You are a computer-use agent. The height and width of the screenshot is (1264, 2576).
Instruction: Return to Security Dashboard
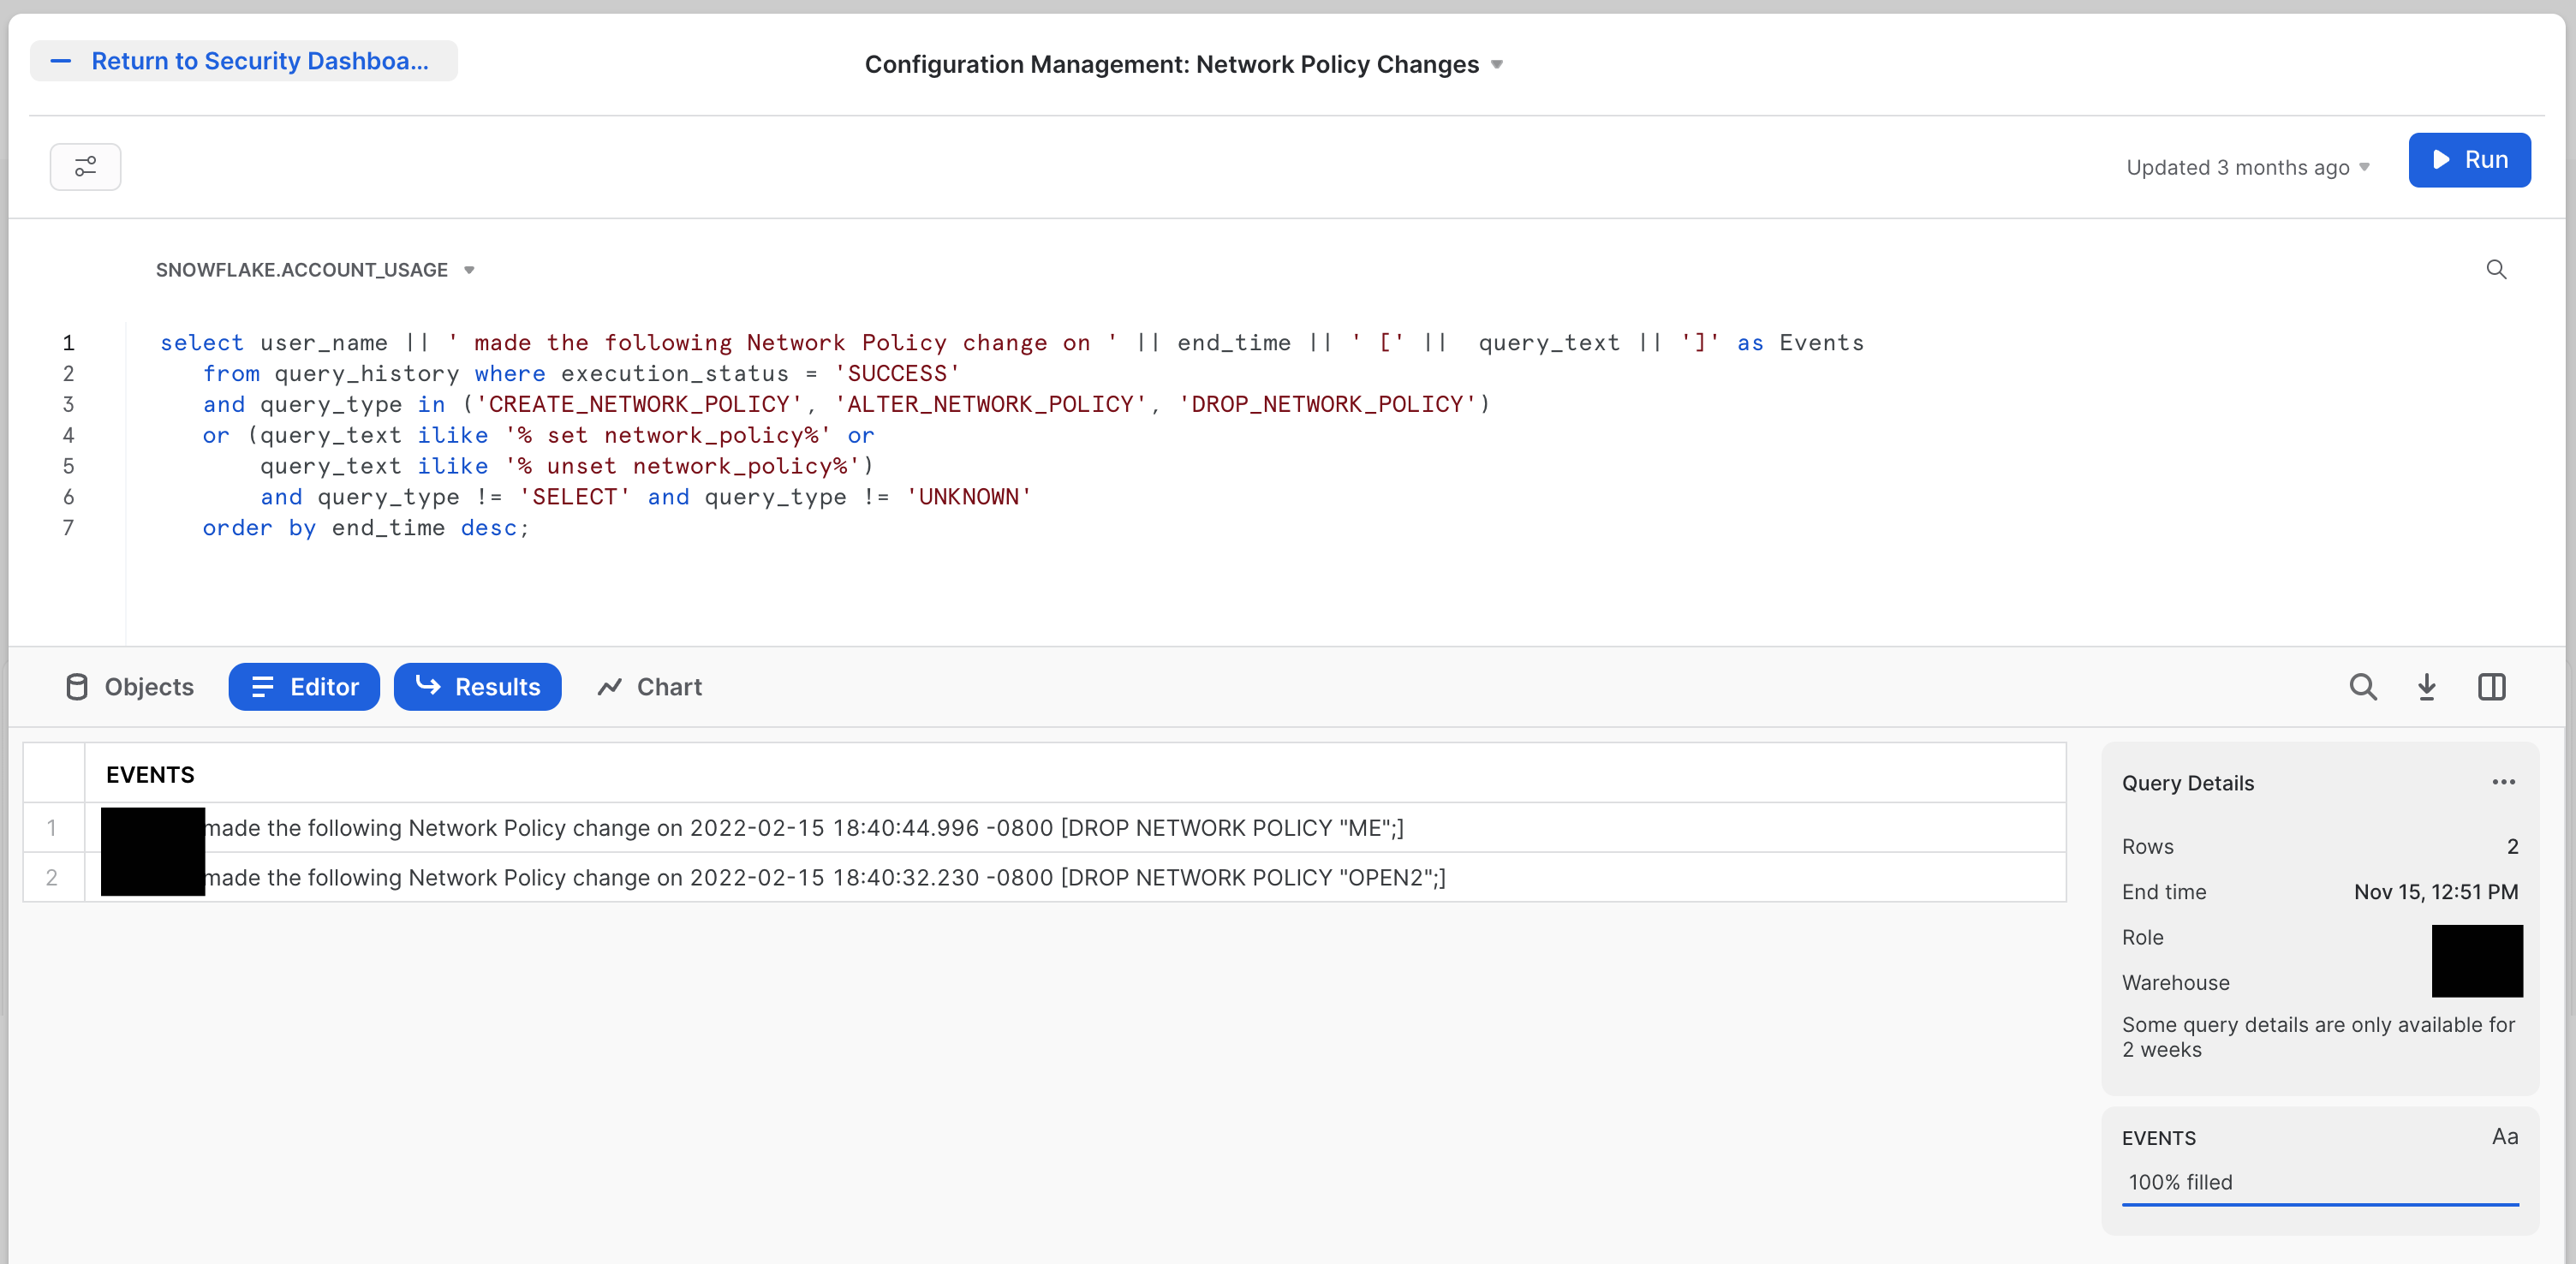click(x=243, y=61)
